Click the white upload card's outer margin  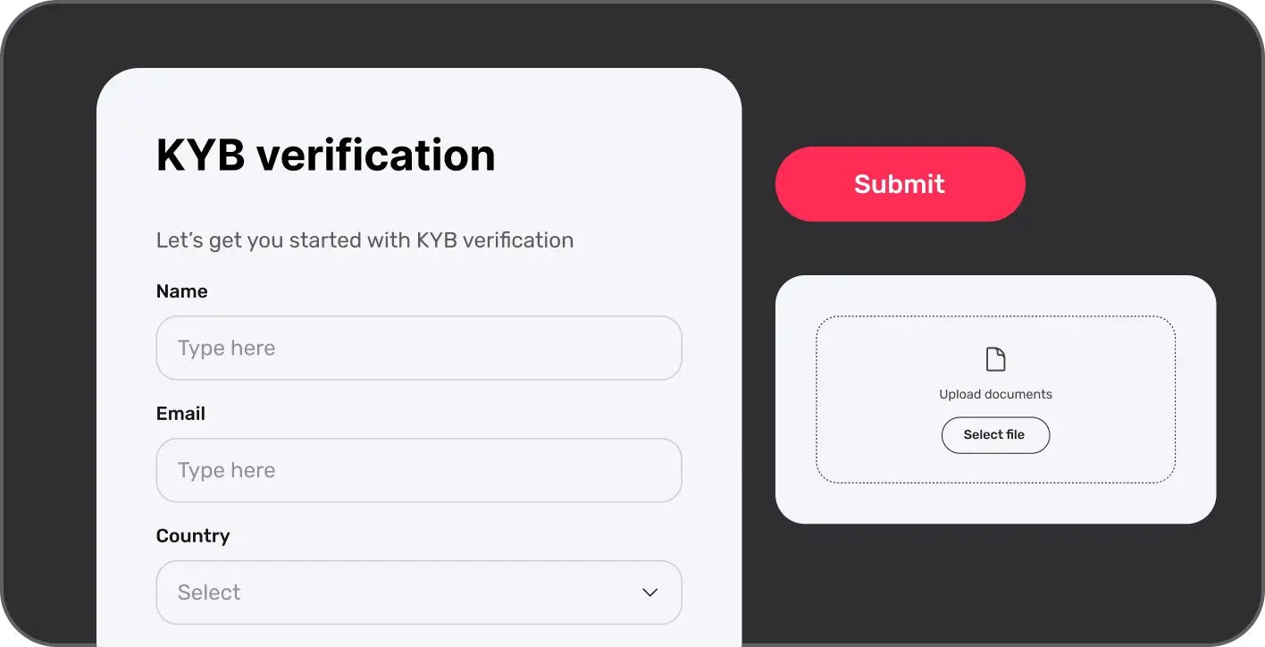[x=795, y=500]
